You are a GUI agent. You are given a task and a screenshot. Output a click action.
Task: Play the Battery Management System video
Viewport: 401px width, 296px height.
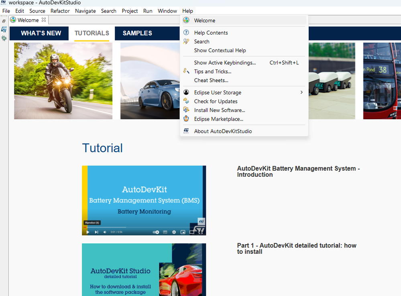click(88, 232)
